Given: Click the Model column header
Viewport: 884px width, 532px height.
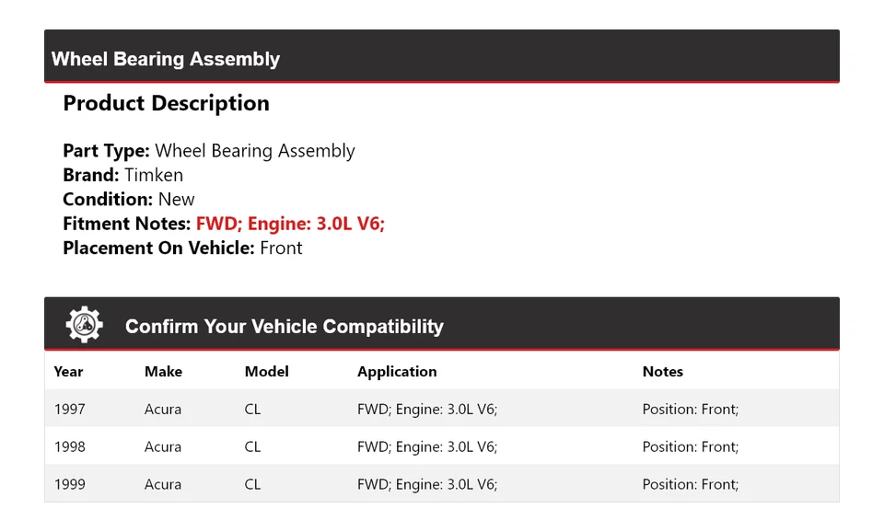Looking at the screenshot, I should pos(266,372).
